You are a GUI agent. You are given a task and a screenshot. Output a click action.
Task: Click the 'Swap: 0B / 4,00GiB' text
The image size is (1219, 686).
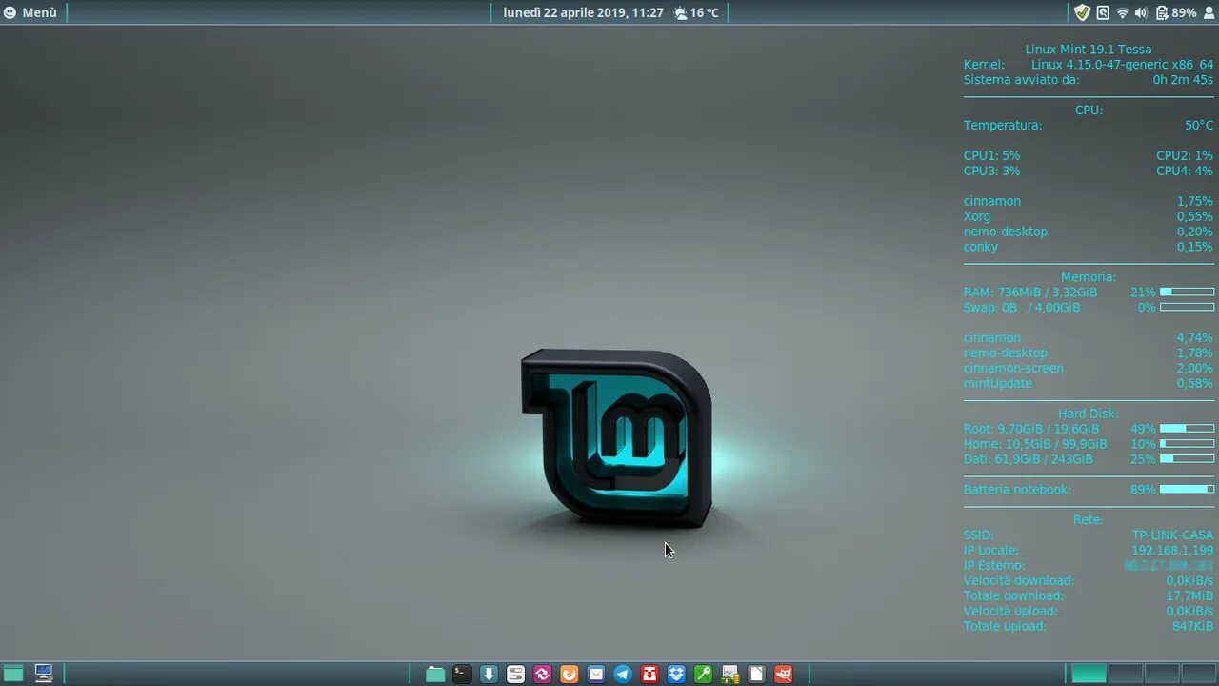(1022, 307)
